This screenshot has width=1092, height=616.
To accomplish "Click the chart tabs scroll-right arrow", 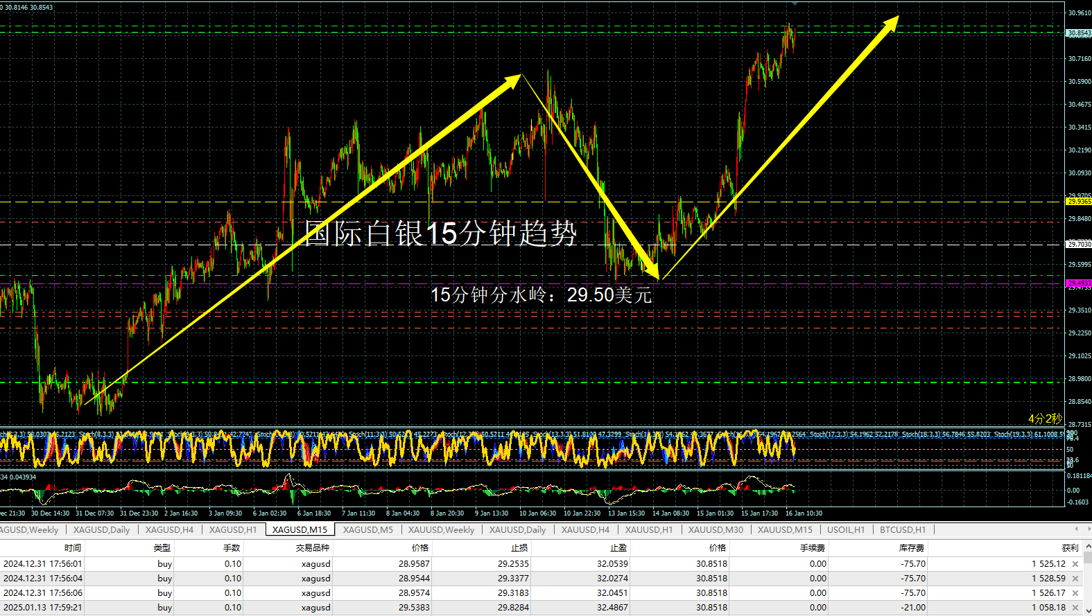I will click(x=1089, y=529).
